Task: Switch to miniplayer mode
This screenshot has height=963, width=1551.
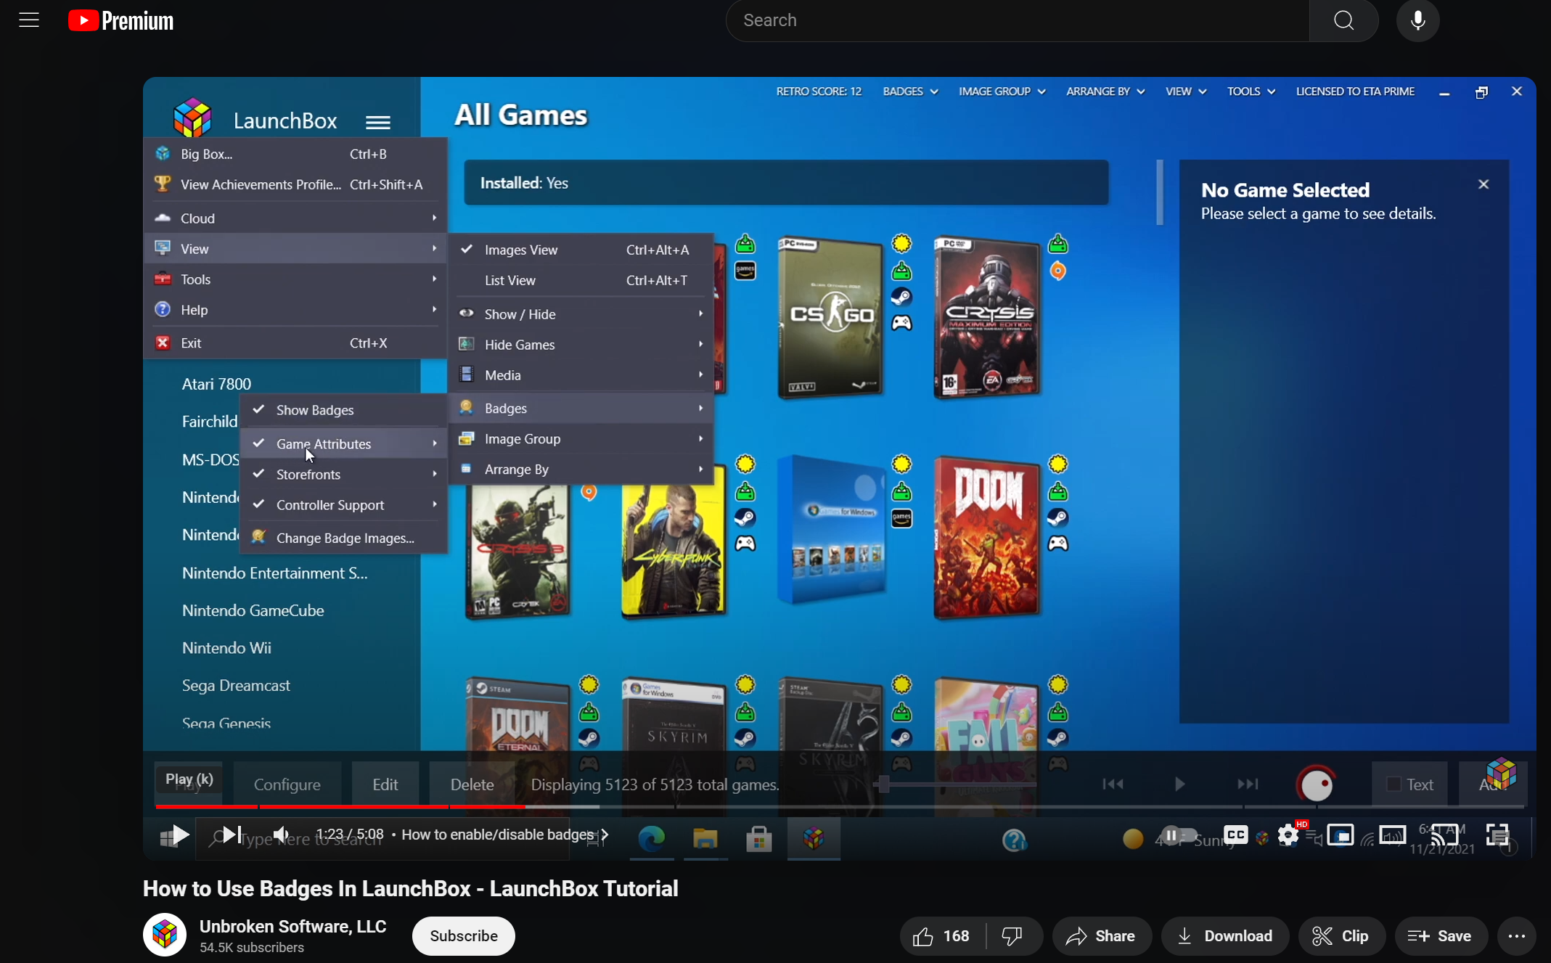Action: click(1341, 835)
